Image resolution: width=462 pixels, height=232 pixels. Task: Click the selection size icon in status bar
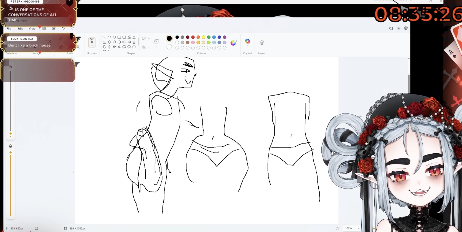tap(36, 228)
